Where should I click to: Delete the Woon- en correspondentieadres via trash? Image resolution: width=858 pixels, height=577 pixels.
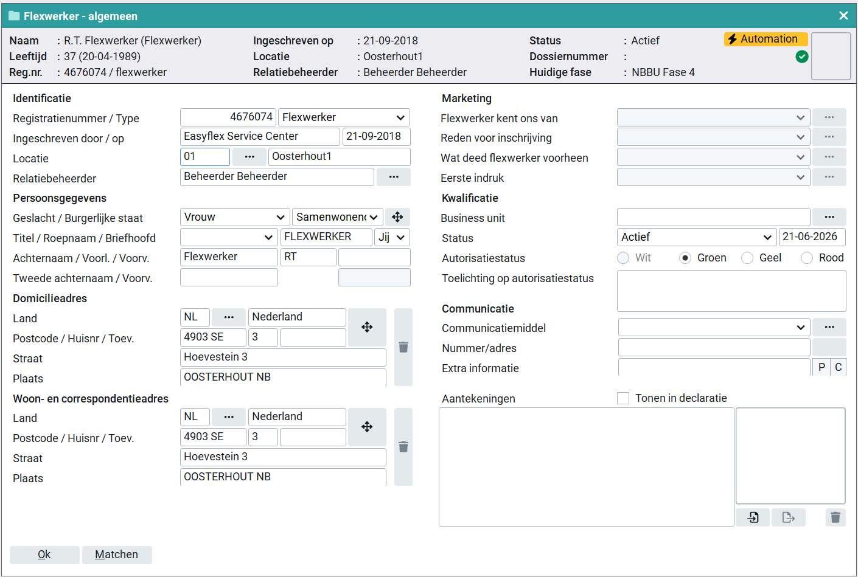(403, 447)
